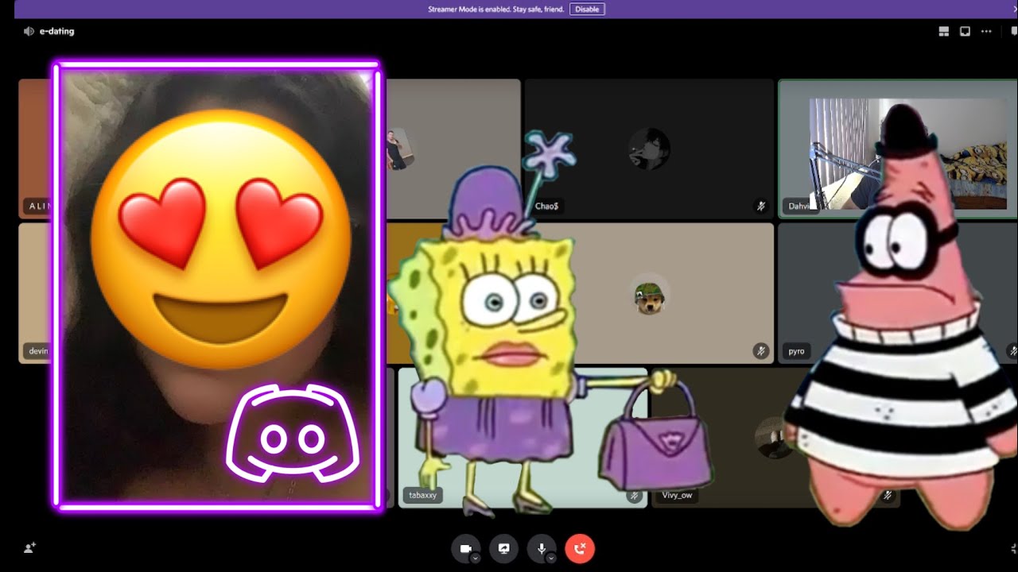Viewport: 1018px width, 572px height.
Task: Click the Vivy_ow name label
Action: (x=677, y=495)
